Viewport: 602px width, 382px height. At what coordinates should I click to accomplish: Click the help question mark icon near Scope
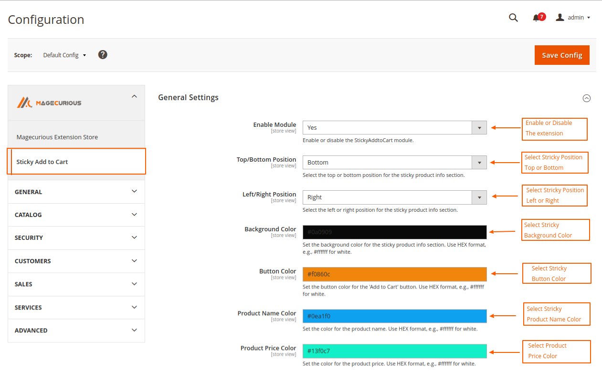point(103,54)
